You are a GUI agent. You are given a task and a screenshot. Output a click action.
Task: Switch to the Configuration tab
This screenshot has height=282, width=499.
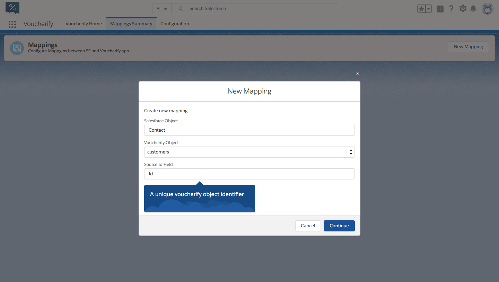pos(175,24)
